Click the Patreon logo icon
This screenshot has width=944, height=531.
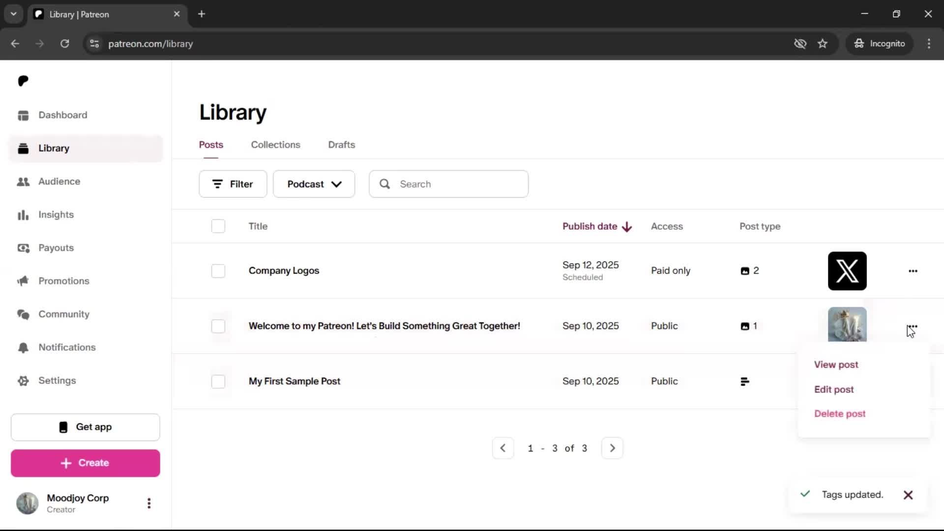[23, 81]
